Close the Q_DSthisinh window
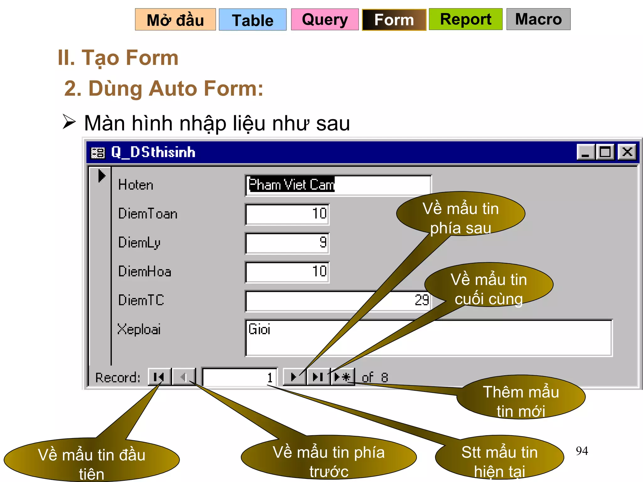This screenshot has width=643, height=482. click(x=627, y=152)
